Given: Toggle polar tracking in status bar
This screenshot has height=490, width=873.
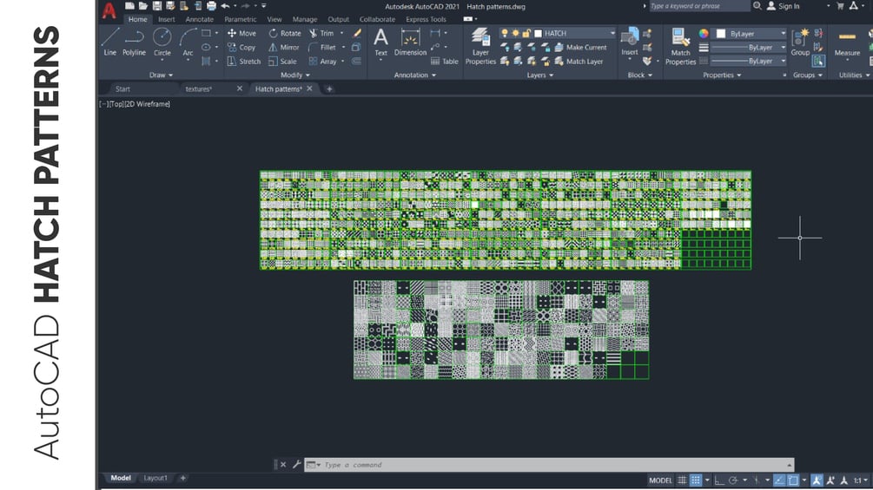Looking at the screenshot, I should coord(732,480).
